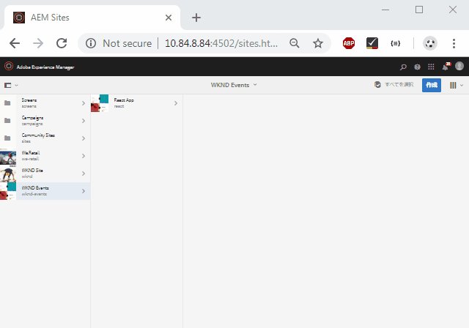Expand the Campaigns row chevron
The width and height of the screenshot is (469, 328).
pos(84,121)
